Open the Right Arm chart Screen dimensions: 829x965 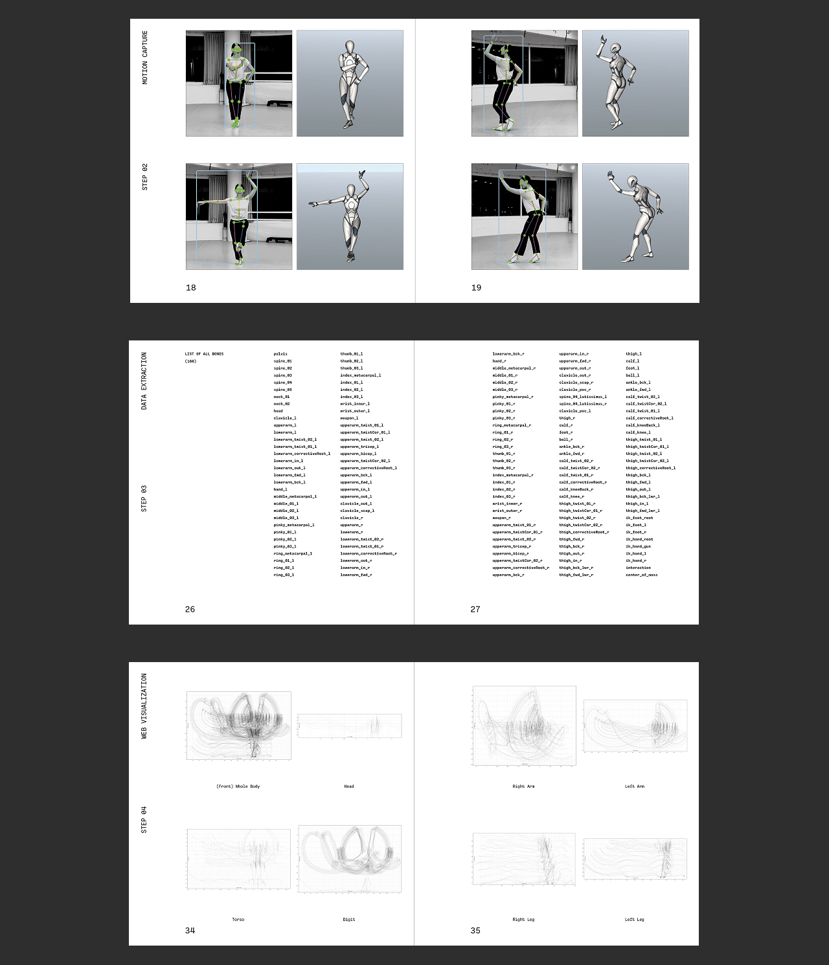tap(524, 726)
